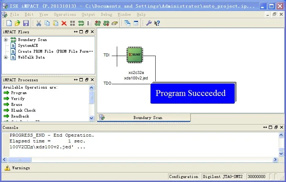
Task: Click Console vertical scroll up arrow
Action: pos(281,135)
